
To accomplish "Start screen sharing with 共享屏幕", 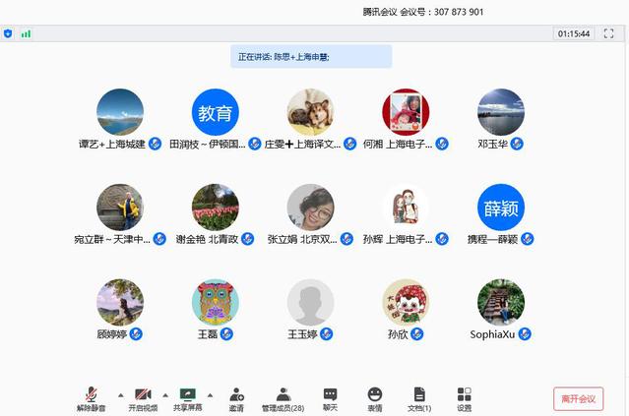I will coord(187,397).
